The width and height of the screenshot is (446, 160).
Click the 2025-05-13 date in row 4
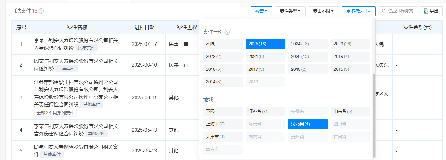144,130
